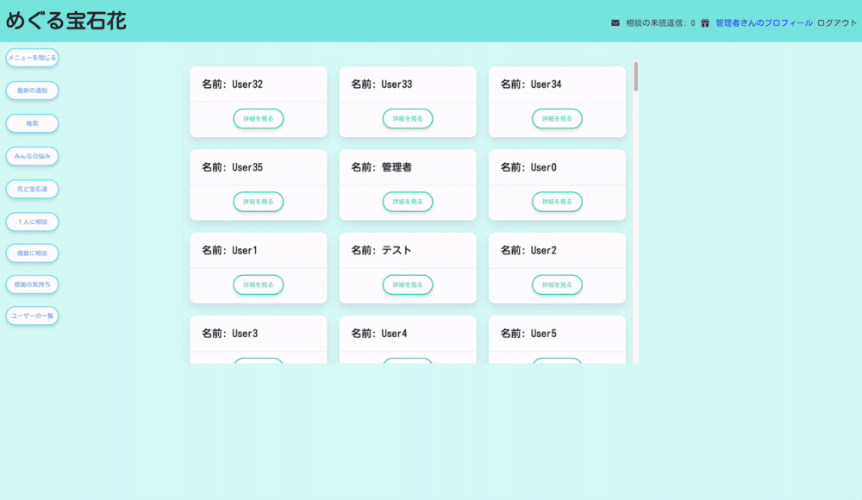This screenshot has height=500, width=862.
Task: Click the 名前: User4 text
Action: [378, 334]
